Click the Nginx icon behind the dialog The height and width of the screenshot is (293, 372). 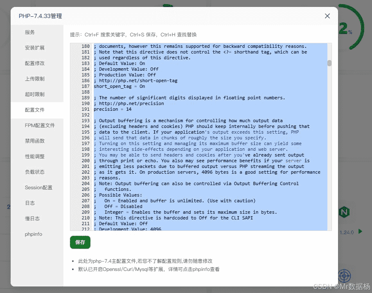(345, 212)
